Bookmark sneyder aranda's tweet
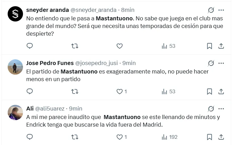The width and height of the screenshot is (238, 145). click(x=209, y=46)
